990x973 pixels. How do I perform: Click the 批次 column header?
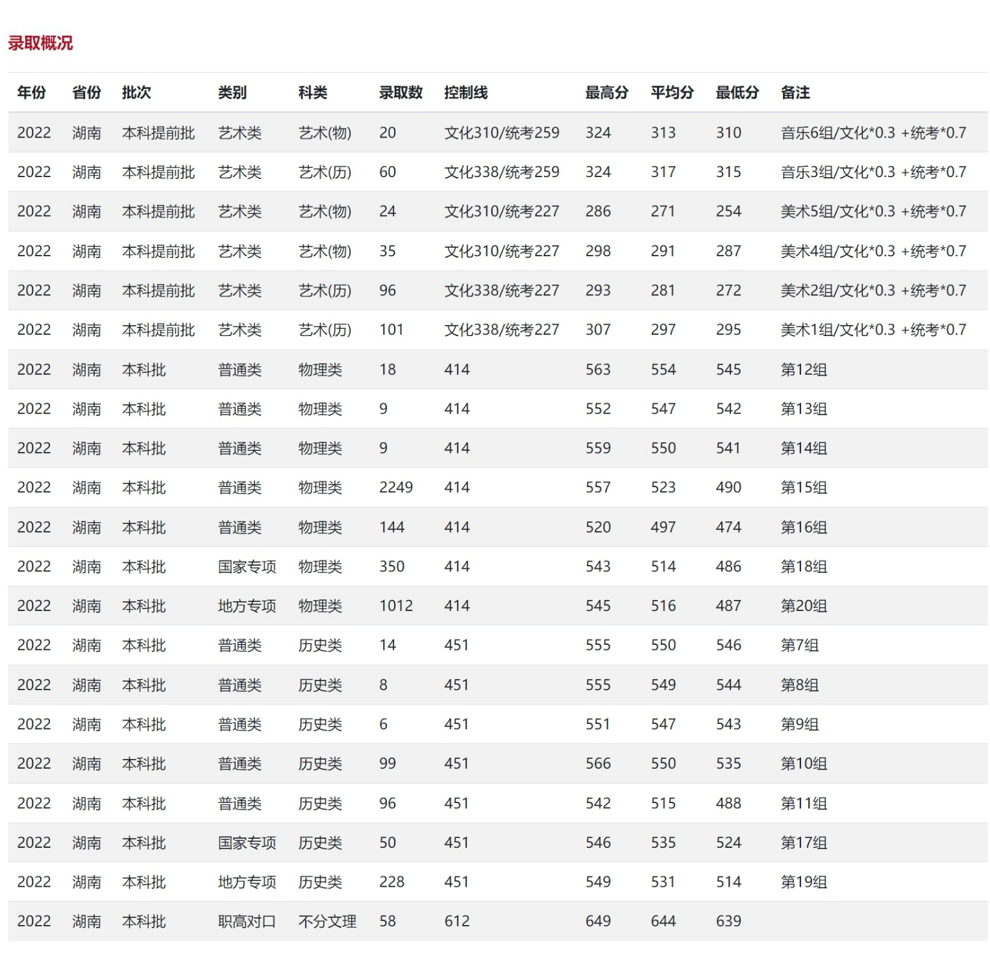click(x=137, y=93)
